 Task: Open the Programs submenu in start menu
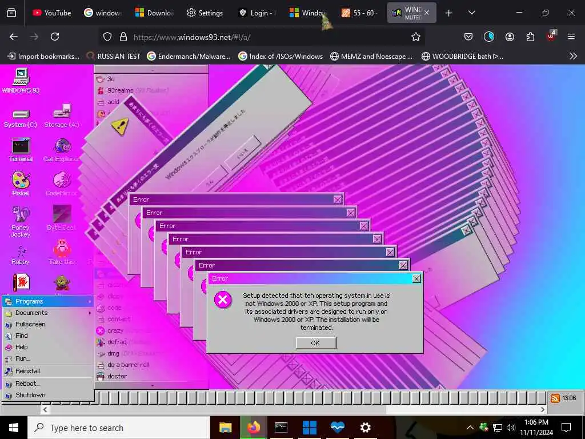click(x=48, y=301)
